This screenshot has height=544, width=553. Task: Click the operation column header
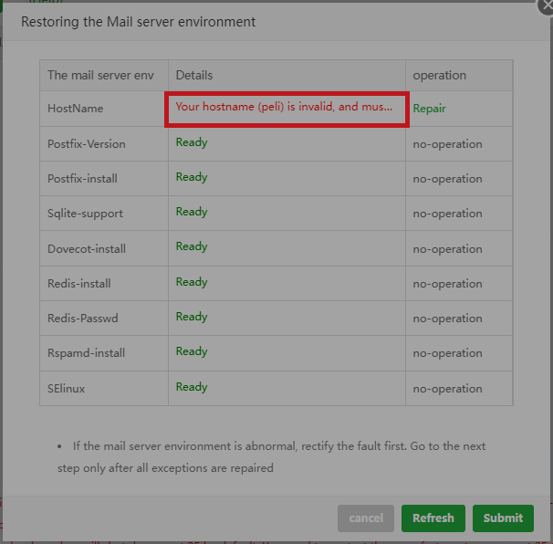tap(439, 76)
